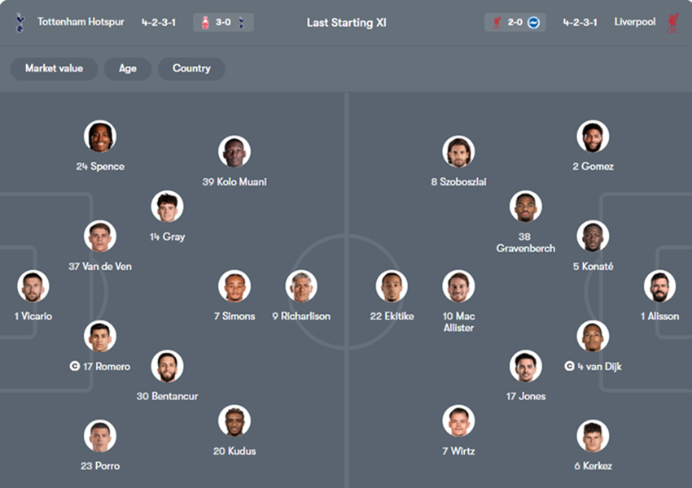Open Szoboszlai's player profile link
The width and height of the screenshot is (692, 488).
pos(458,182)
